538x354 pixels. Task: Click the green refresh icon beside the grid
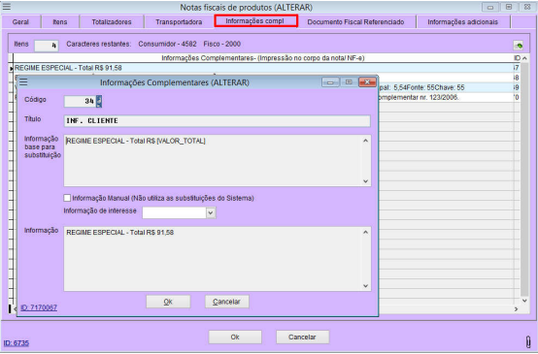(x=519, y=45)
